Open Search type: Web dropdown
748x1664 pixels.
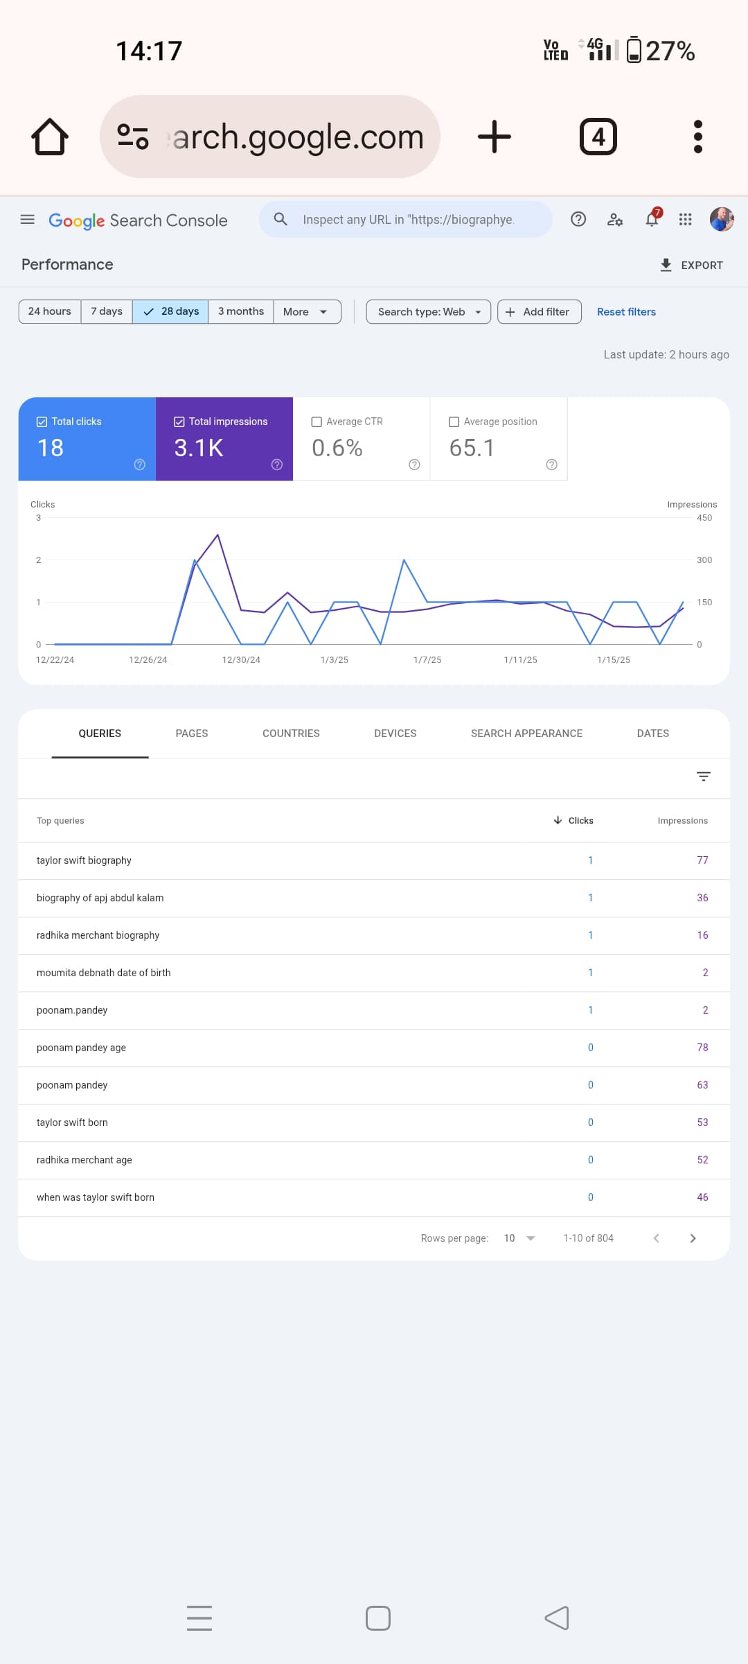(429, 311)
